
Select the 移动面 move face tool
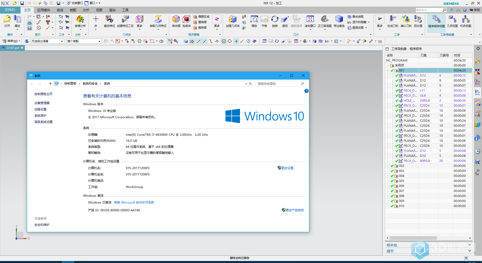click(x=176, y=21)
